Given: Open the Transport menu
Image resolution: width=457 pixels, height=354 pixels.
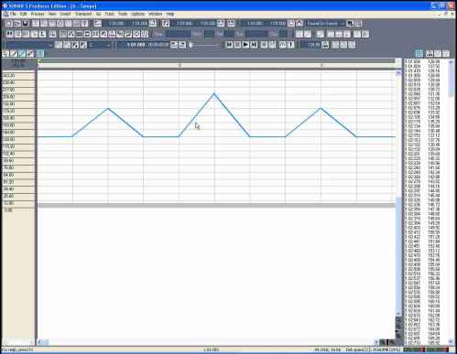Looking at the screenshot, I should 83,14.
